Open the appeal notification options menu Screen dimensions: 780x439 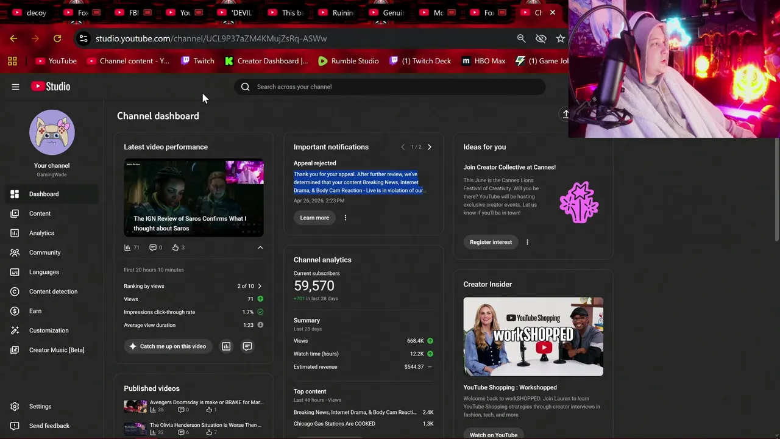346,218
